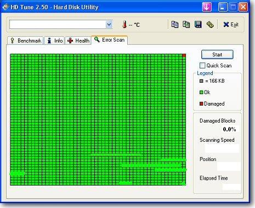Switch to the Benchmark tab

point(25,41)
